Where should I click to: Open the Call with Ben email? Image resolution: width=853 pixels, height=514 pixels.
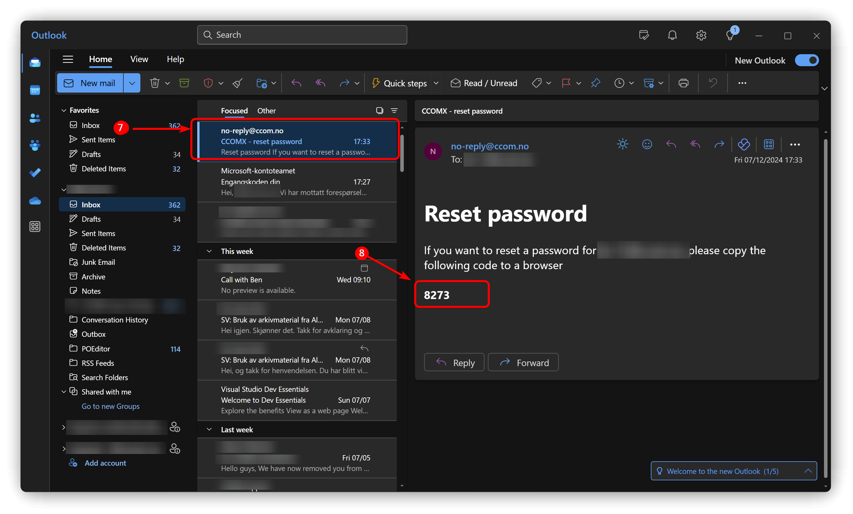pyautogui.click(x=297, y=279)
